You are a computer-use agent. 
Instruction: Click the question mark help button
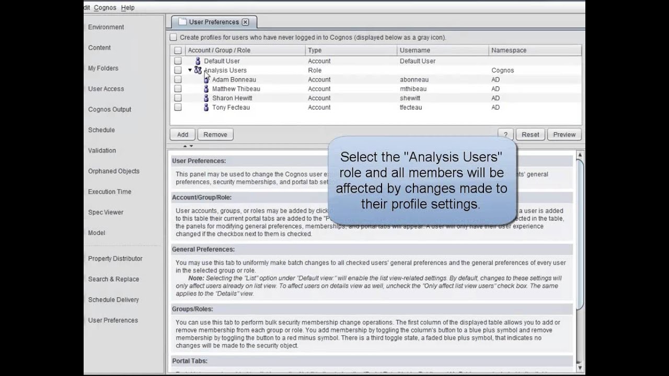pyautogui.click(x=505, y=135)
